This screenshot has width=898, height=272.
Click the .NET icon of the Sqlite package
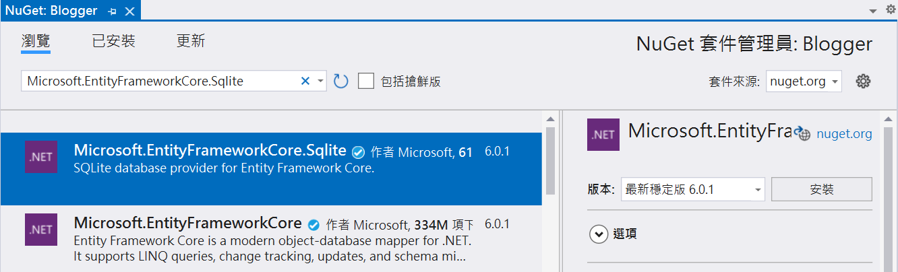(41, 158)
